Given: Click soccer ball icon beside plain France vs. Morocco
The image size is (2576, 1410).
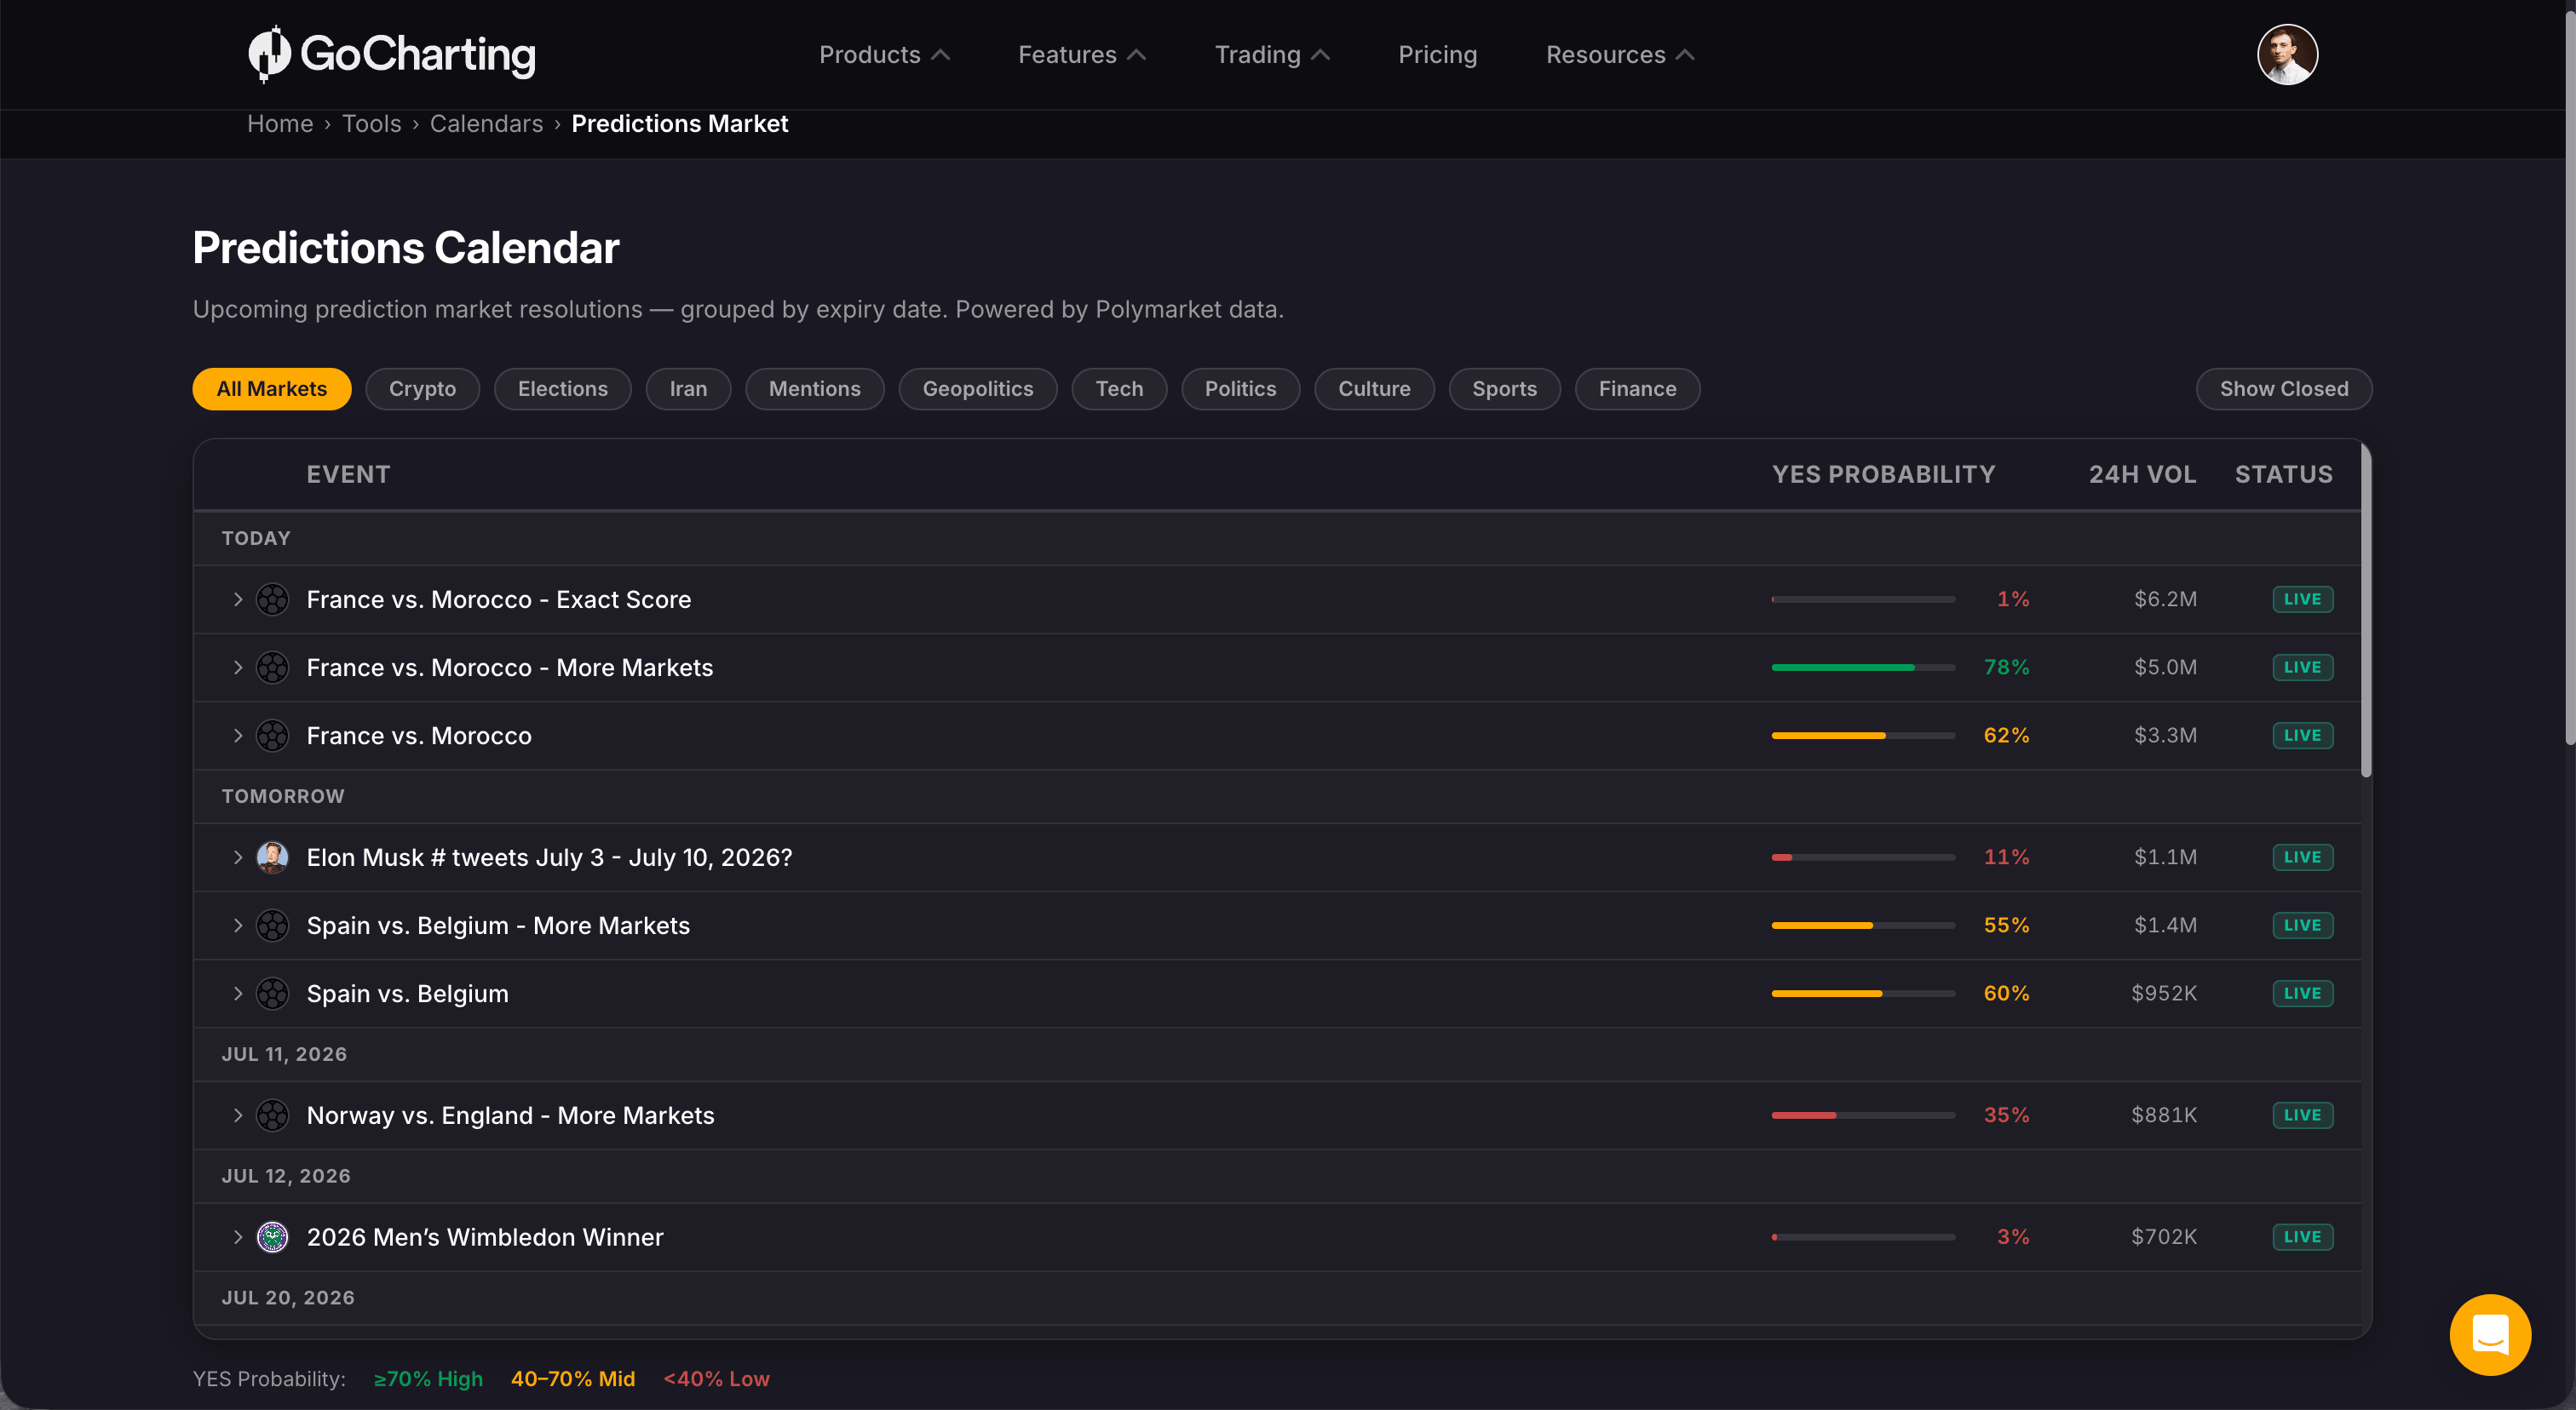Looking at the screenshot, I should (x=272, y=736).
